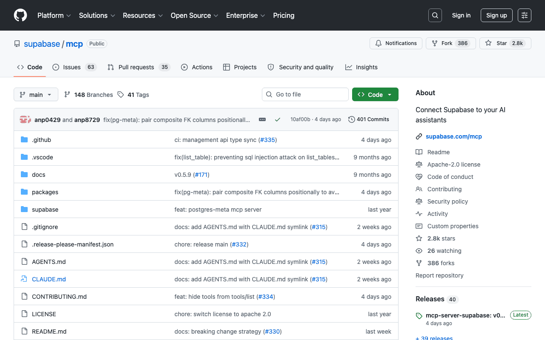
Task: View the 401 Commits history
Action: click(x=369, y=119)
